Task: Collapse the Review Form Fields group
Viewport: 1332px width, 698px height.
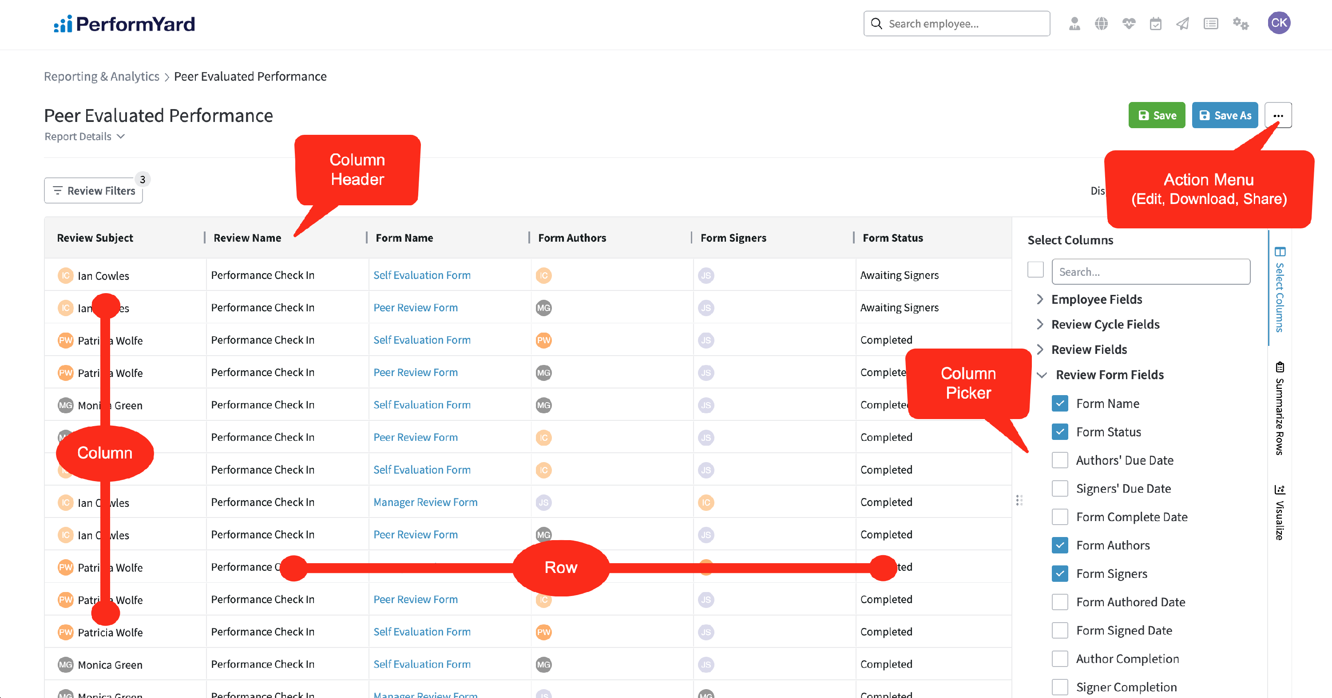Action: 1042,375
